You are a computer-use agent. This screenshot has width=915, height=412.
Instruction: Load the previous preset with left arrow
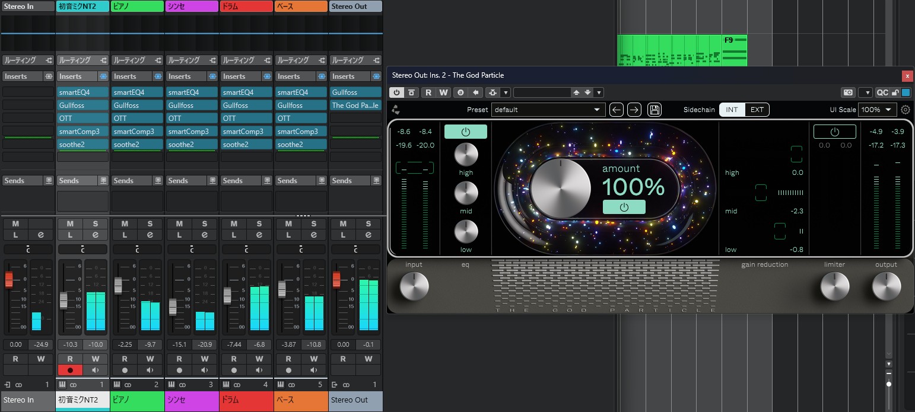click(617, 110)
